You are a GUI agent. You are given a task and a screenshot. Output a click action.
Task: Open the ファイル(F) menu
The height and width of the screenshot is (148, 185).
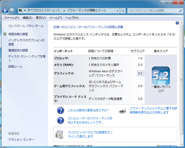(x=12, y=18)
